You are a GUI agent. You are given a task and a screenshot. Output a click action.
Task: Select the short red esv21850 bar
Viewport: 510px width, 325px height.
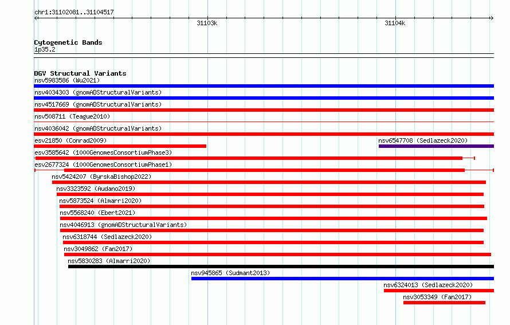(120, 146)
